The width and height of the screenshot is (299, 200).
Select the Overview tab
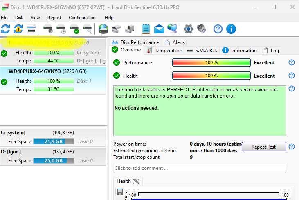coord(126,50)
